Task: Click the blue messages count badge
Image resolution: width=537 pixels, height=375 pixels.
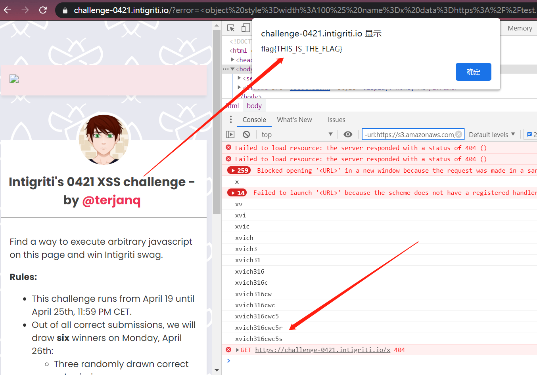Action: (x=531, y=135)
